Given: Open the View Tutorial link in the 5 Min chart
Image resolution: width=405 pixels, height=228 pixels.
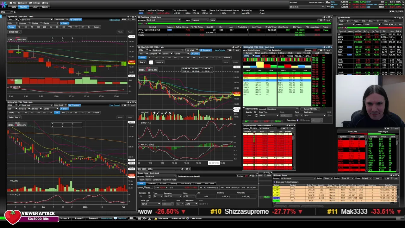Looking at the screenshot, I should click(x=115, y=20).
